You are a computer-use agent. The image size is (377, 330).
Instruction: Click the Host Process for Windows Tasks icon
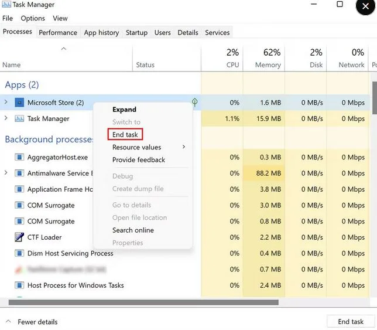[x=19, y=285]
